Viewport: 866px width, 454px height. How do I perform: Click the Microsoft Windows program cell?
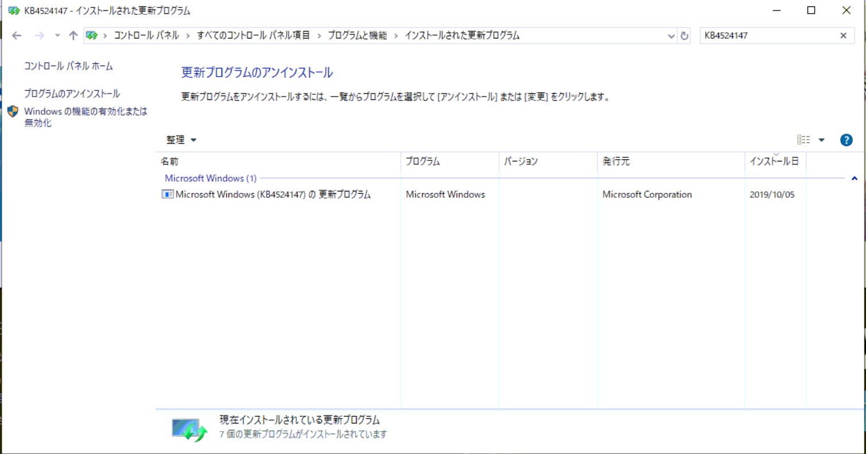[x=445, y=194]
